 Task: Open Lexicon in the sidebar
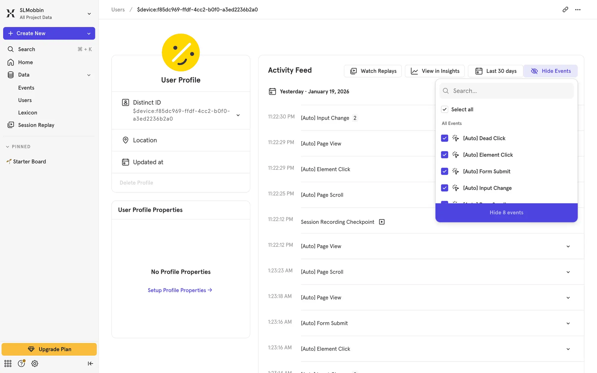(x=27, y=113)
